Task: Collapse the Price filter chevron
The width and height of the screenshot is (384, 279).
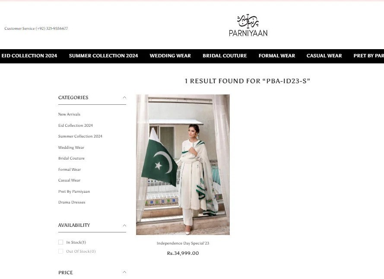Action: pyautogui.click(x=124, y=272)
